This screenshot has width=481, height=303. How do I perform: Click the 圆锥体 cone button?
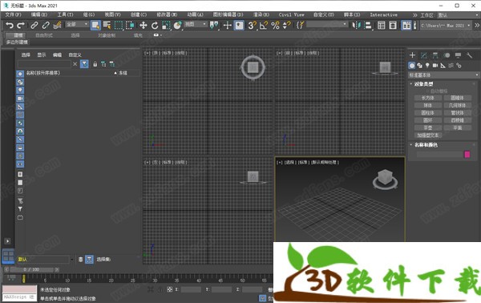click(x=457, y=98)
